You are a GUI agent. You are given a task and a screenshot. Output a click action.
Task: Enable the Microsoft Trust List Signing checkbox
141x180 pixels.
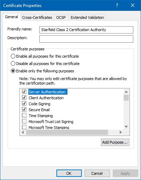(24, 121)
